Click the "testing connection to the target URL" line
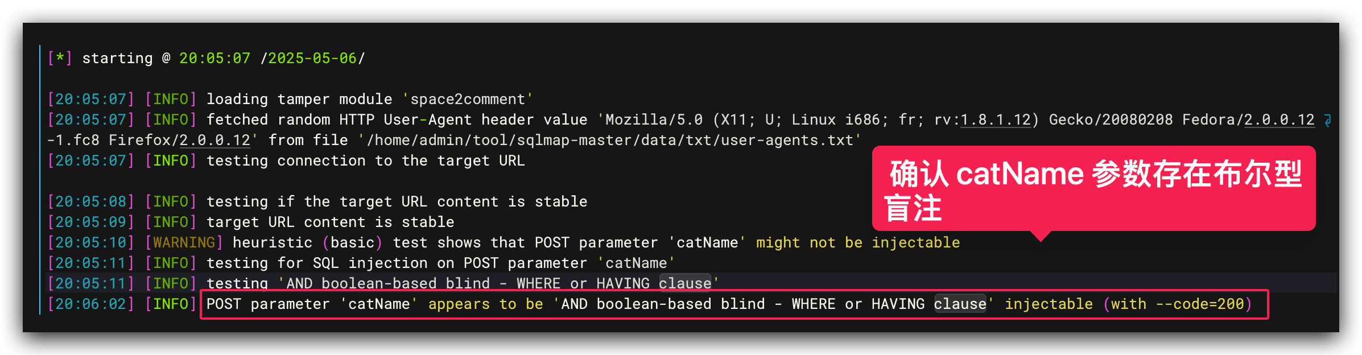The height and width of the screenshot is (355, 1362). 365,161
